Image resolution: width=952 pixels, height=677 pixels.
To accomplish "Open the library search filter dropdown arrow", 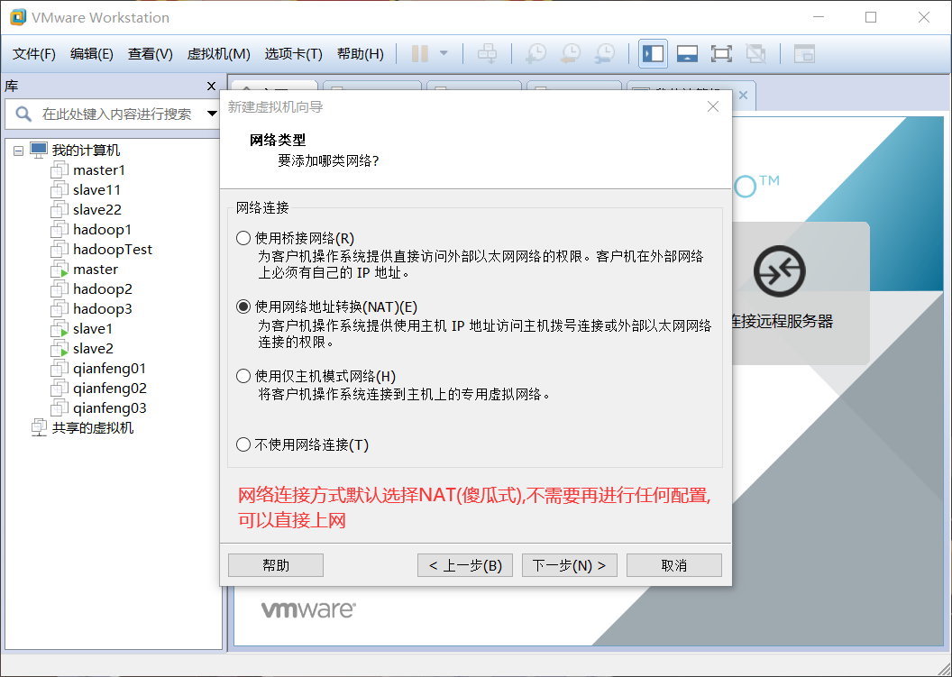I will click(212, 114).
